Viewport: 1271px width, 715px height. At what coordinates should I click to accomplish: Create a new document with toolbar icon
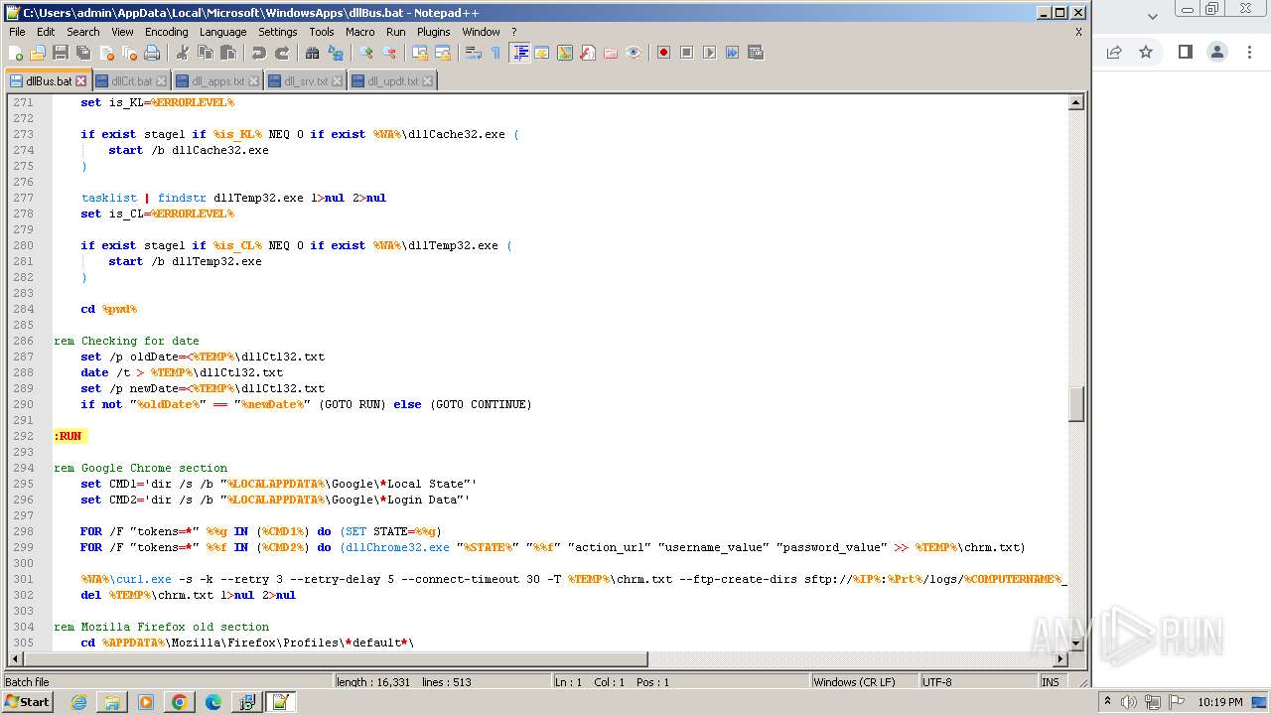point(16,53)
